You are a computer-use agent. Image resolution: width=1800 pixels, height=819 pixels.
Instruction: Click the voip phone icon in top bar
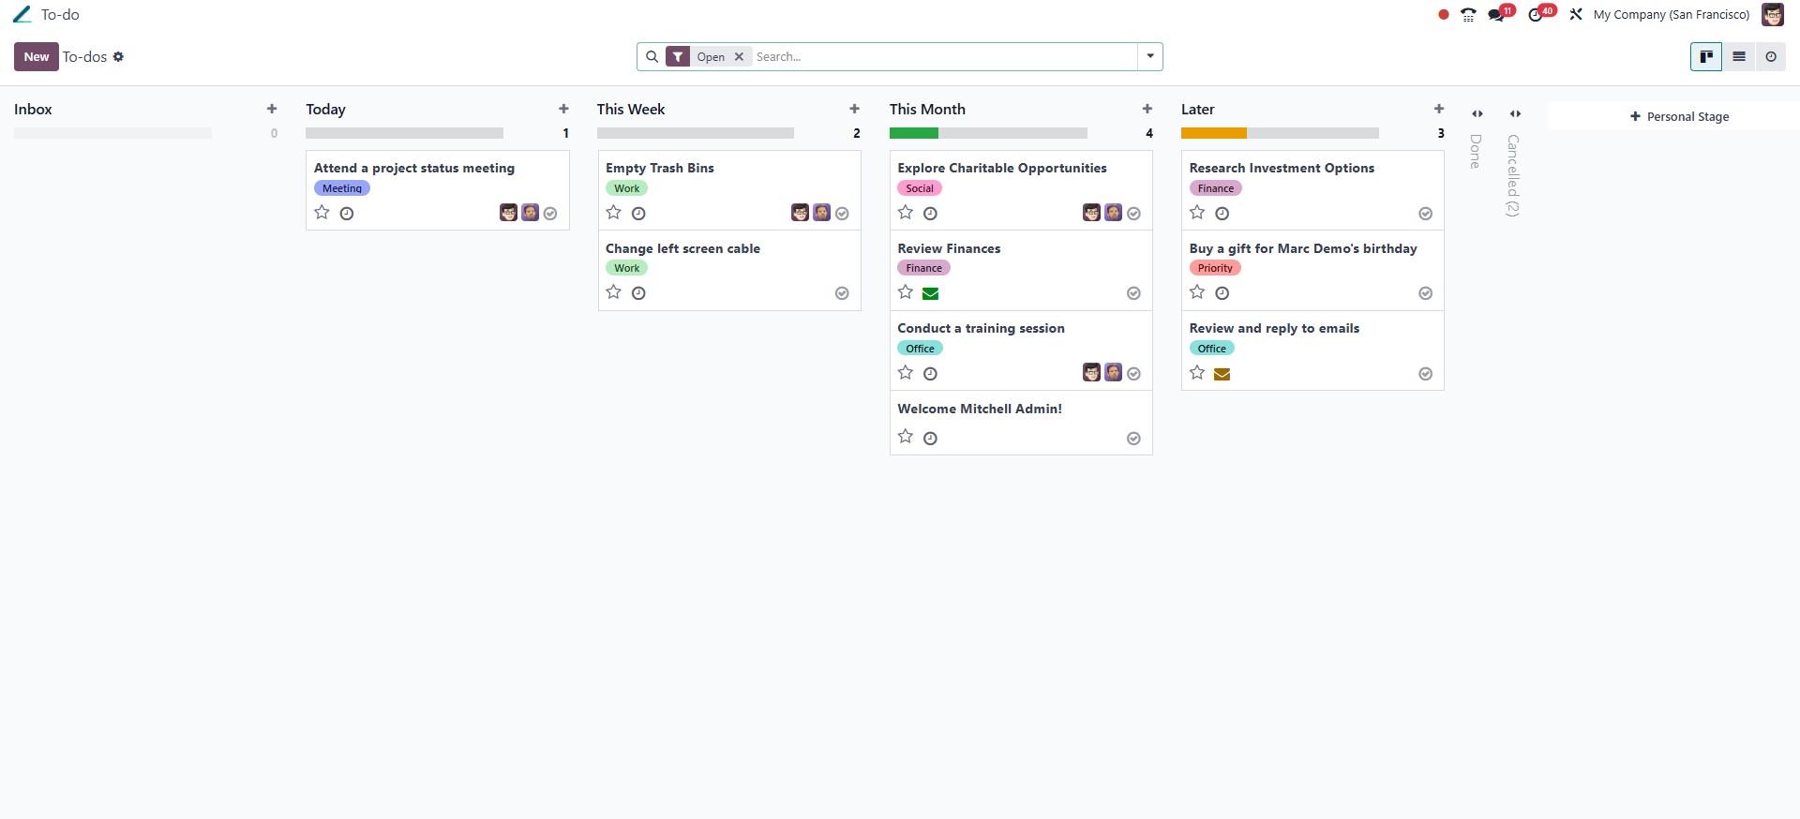pos(1468,15)
